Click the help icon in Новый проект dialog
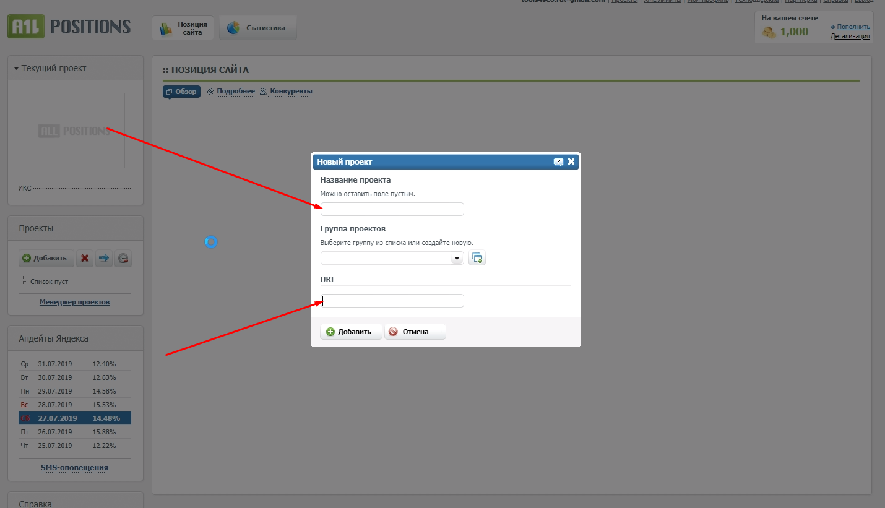The image size is (885, 508). tap(558, 162)
